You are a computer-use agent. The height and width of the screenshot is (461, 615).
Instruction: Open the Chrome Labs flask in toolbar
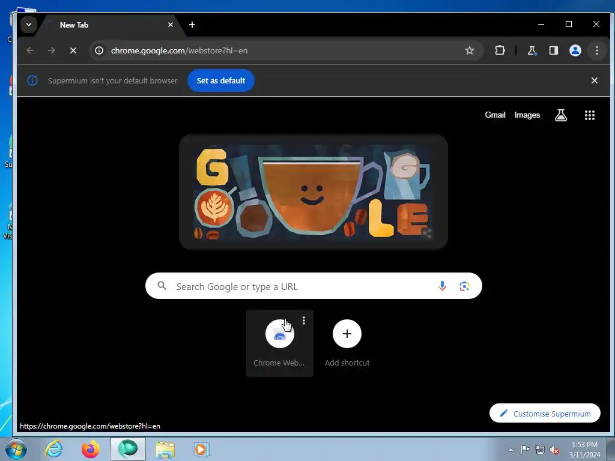(x=532, y=50)
